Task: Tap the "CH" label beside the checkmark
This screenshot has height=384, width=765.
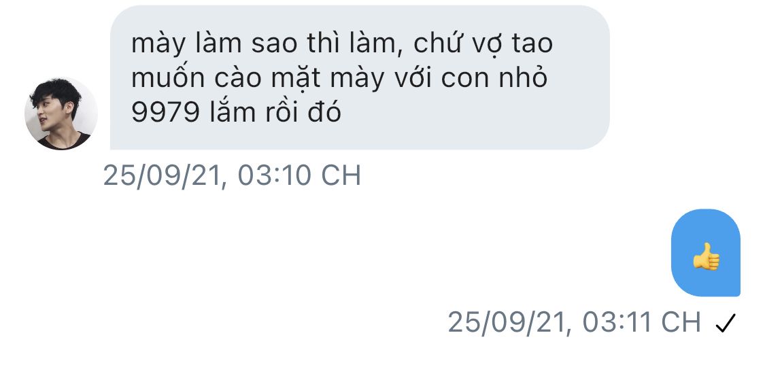Action: (681, 322)
